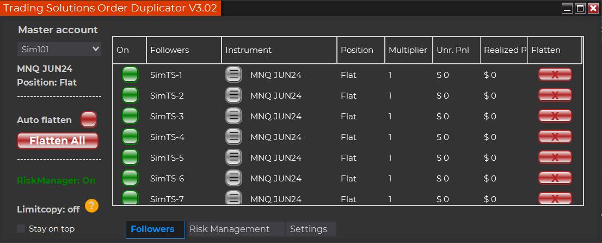Maximize the Order Duplicator window
The height and width of the screenshot is (243, 602).
click(580, 8)
